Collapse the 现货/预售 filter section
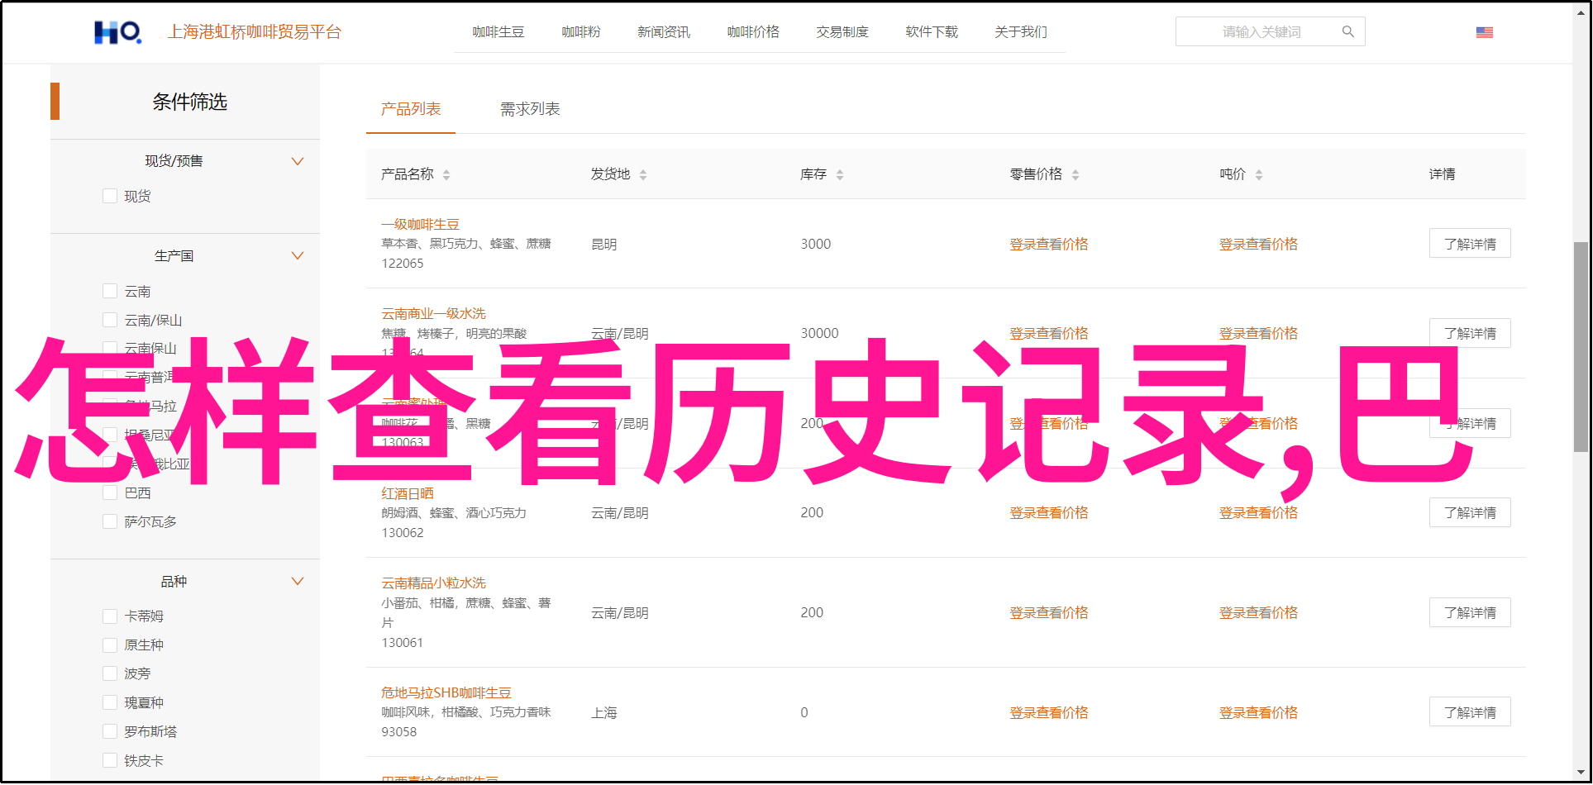The width and height of the screenshot is (1593, 785). 298,161
